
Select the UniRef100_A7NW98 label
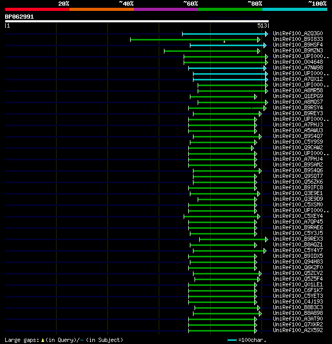(x=298, y=67)
